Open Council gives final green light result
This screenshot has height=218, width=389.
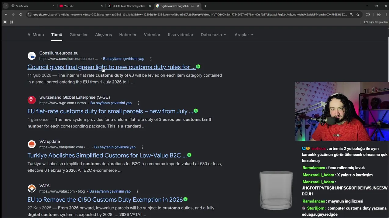coord(111,67)
